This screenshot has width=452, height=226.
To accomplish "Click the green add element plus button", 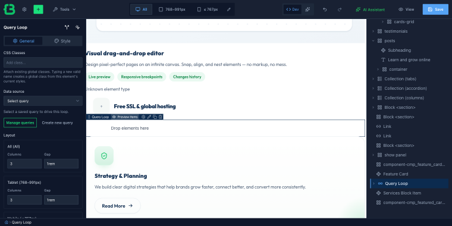I will click(38, 10).
